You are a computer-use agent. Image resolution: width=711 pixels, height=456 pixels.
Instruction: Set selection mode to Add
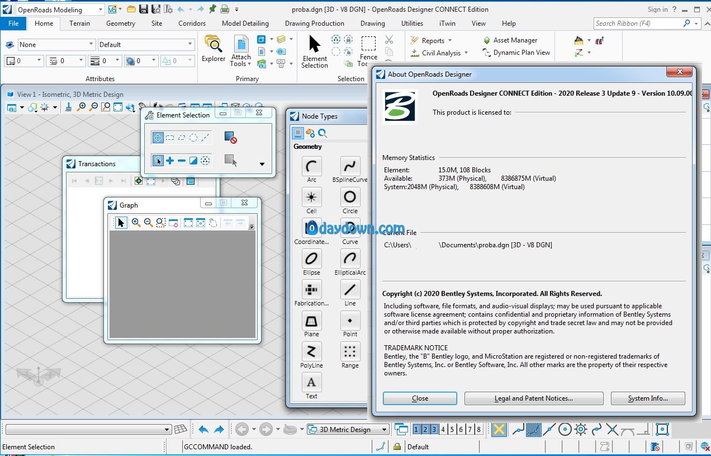[170, 161]
